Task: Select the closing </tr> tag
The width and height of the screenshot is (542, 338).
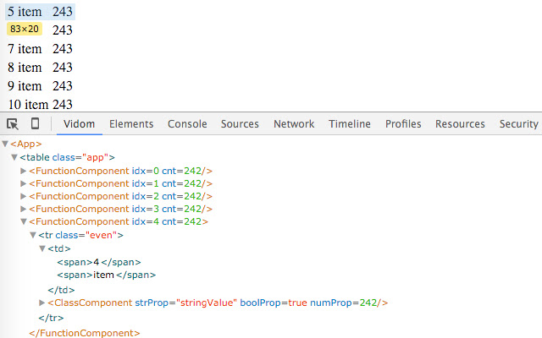Action: pyautogui.click(x=51, y=318)
